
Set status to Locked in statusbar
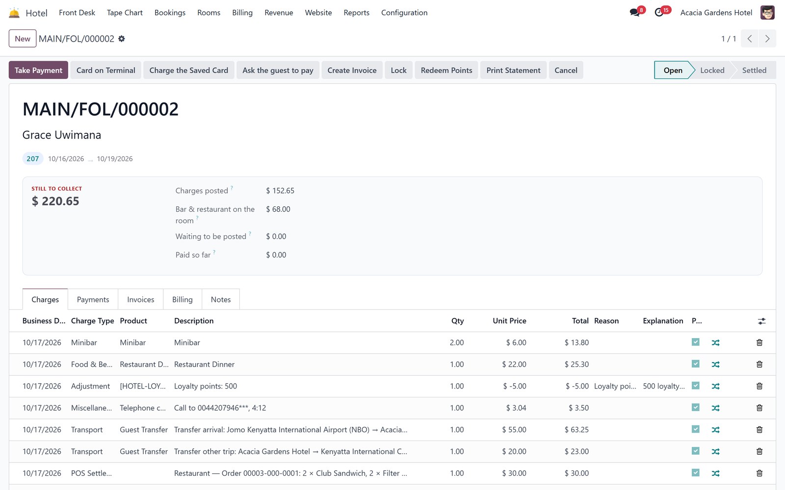tap(712, 70)
